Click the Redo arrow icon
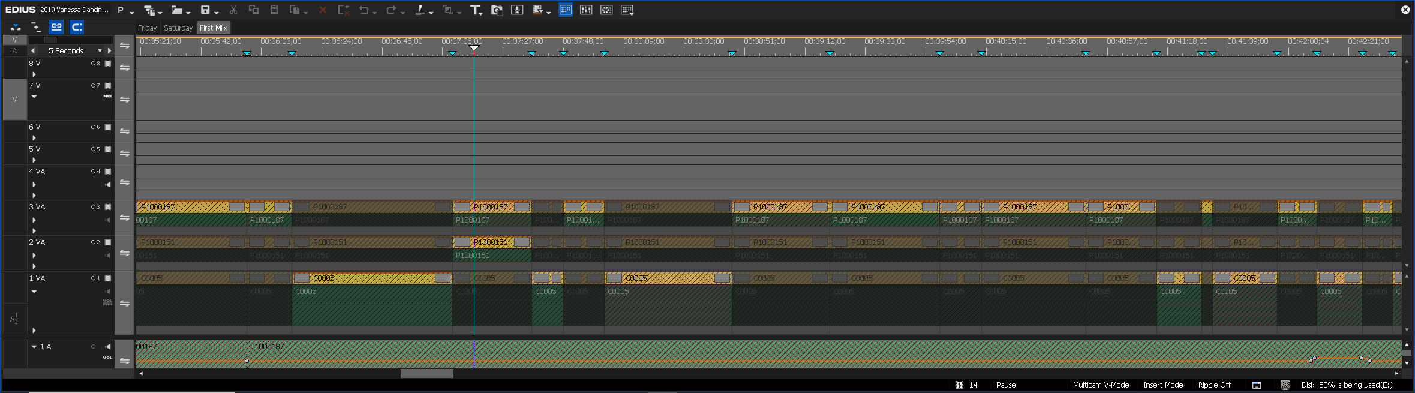1415x393 pixels. pos(391,10)
